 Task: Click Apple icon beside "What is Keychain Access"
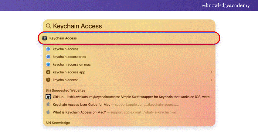48,112
